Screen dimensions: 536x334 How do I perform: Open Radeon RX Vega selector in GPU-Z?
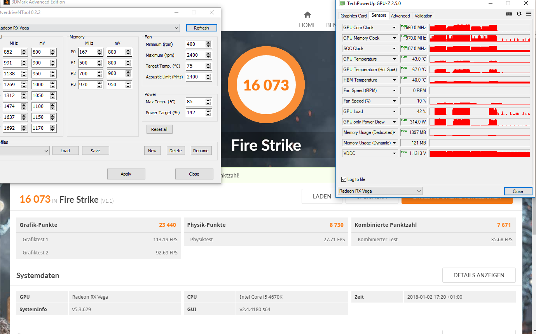point(380,191)
